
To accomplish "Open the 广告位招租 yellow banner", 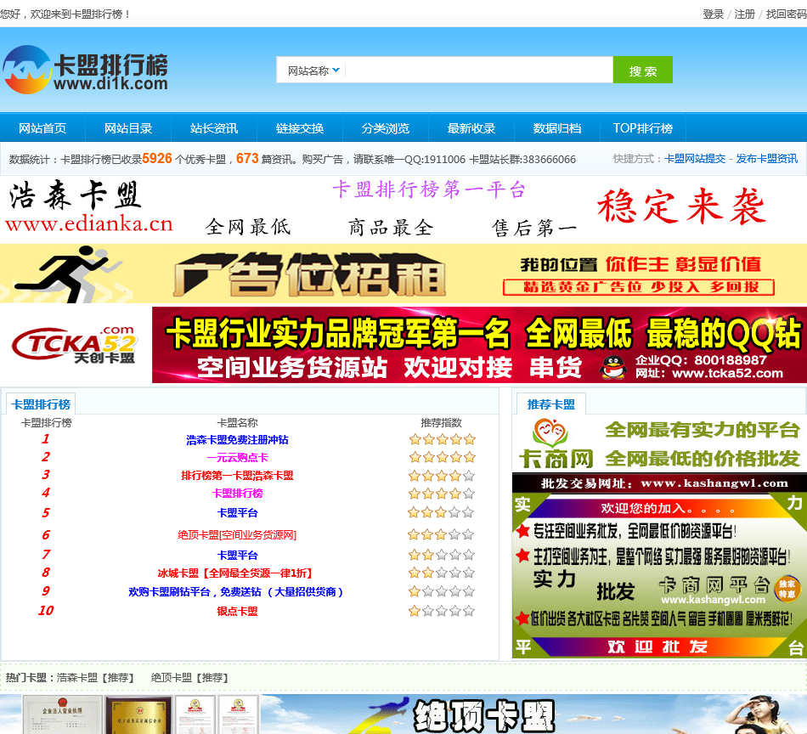I will (403, 274).
